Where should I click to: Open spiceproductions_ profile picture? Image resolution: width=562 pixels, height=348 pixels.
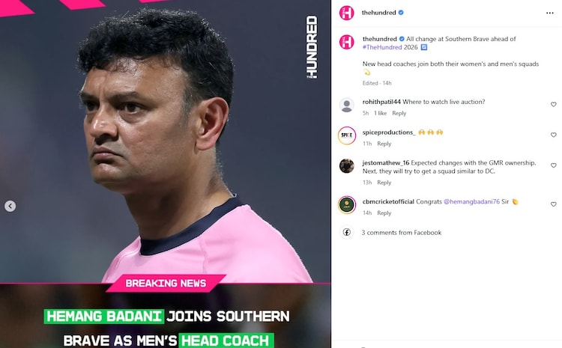[x=347, y=135]
